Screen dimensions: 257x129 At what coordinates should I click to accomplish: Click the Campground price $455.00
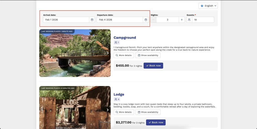(x=122, y=66)
